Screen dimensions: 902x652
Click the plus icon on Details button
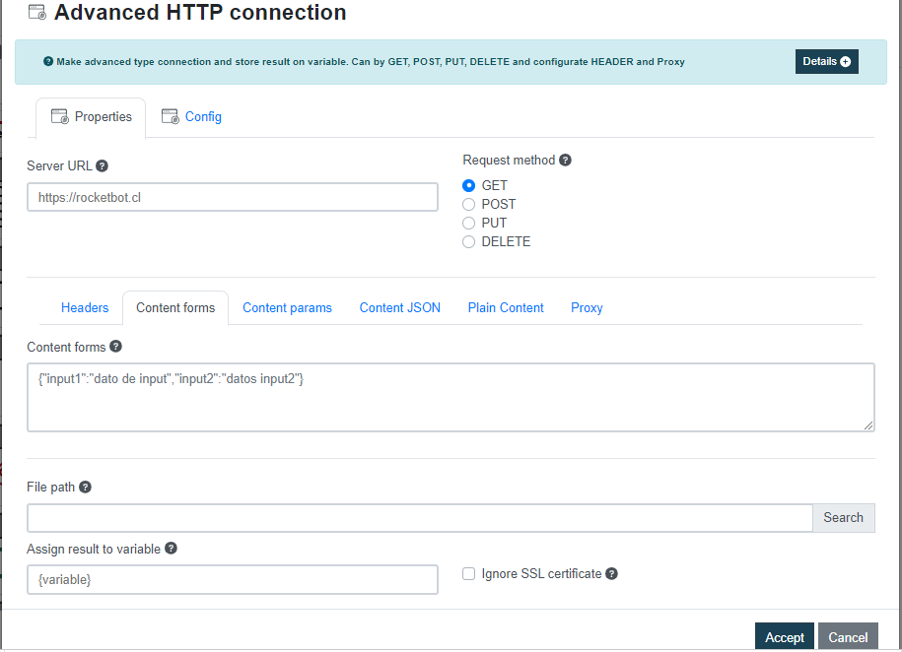coord(847,61)
